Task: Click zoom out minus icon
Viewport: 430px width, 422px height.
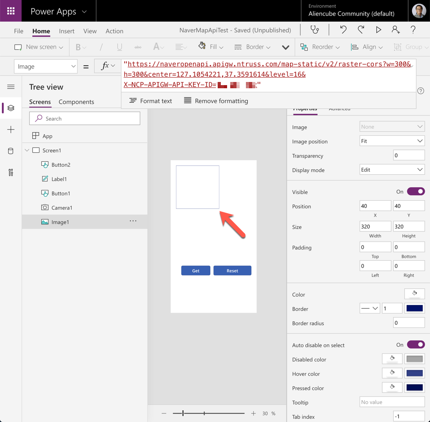Action: coord(164,413)
